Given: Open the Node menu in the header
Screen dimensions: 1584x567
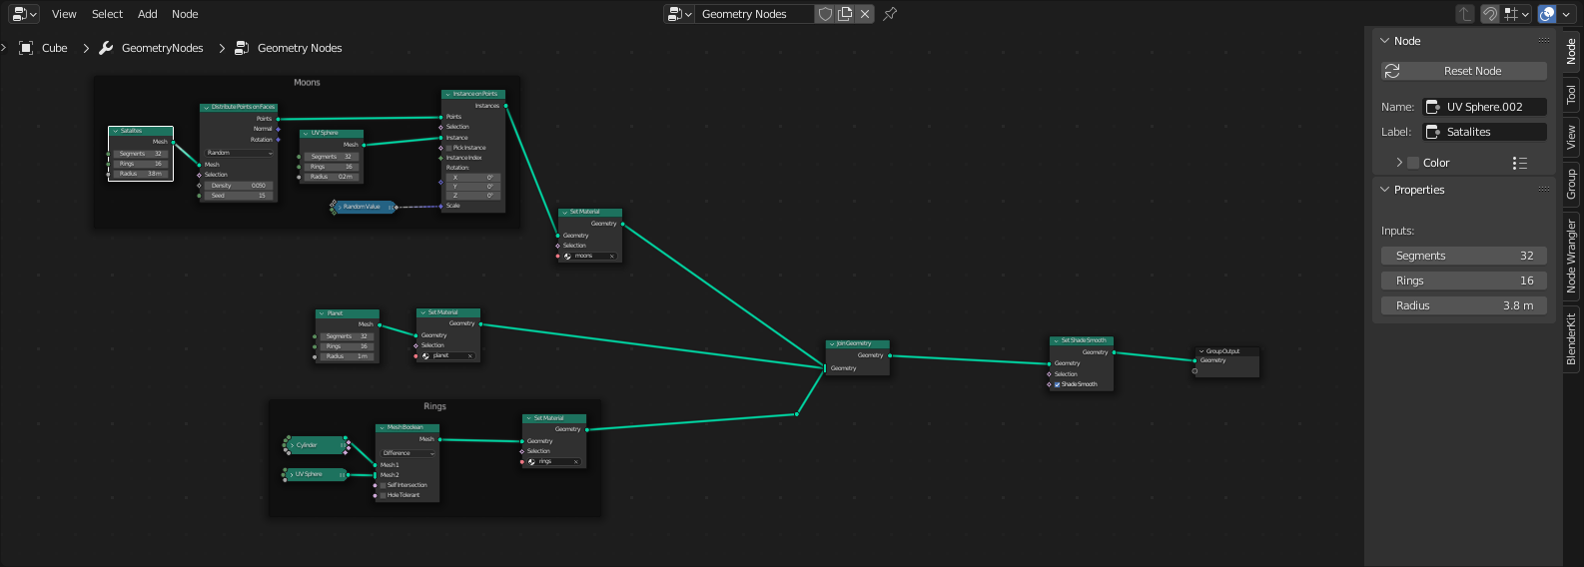Looking at the screenshot, I should (x=185, y=14).
